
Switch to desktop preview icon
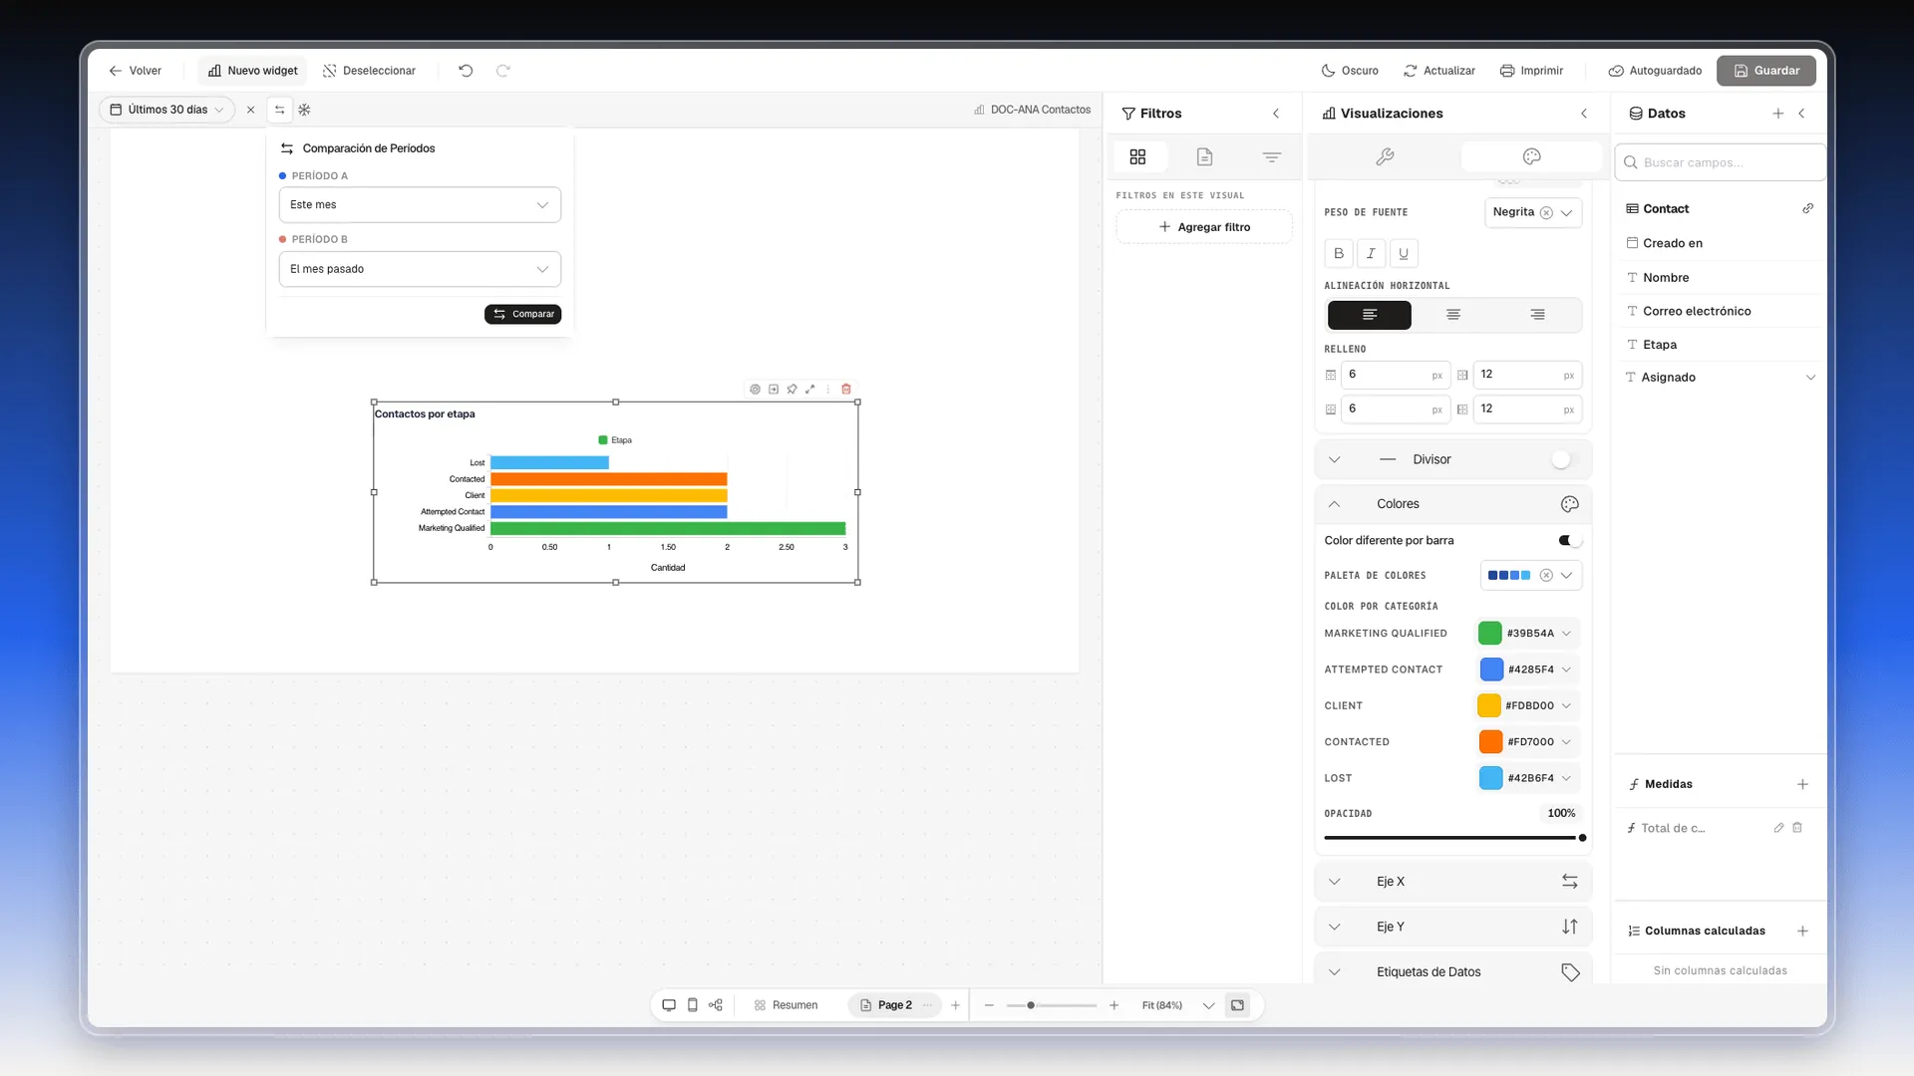[x=669, y=1005]
